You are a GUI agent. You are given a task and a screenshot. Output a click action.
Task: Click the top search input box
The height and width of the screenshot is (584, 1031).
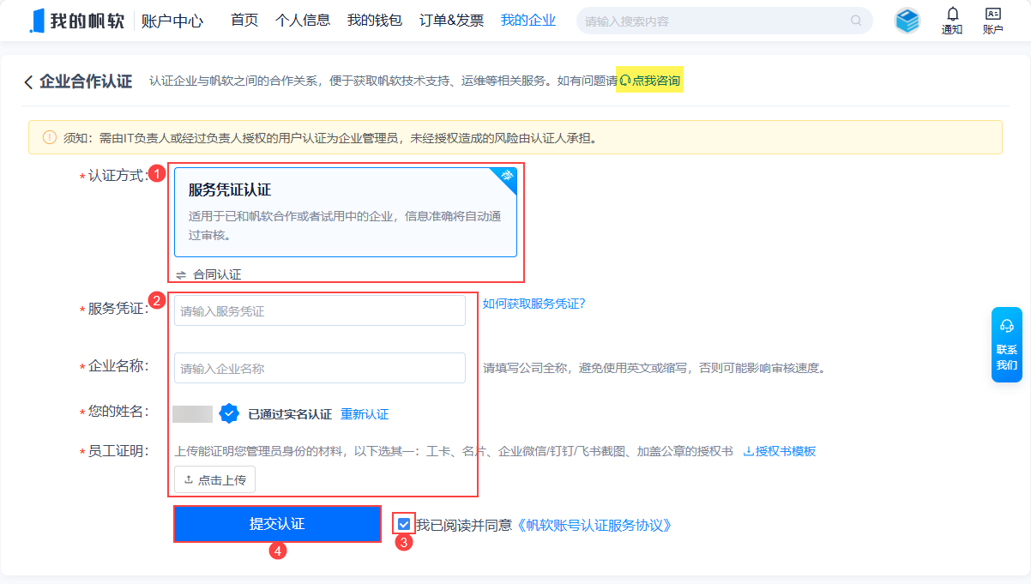[x=725, y=21]
